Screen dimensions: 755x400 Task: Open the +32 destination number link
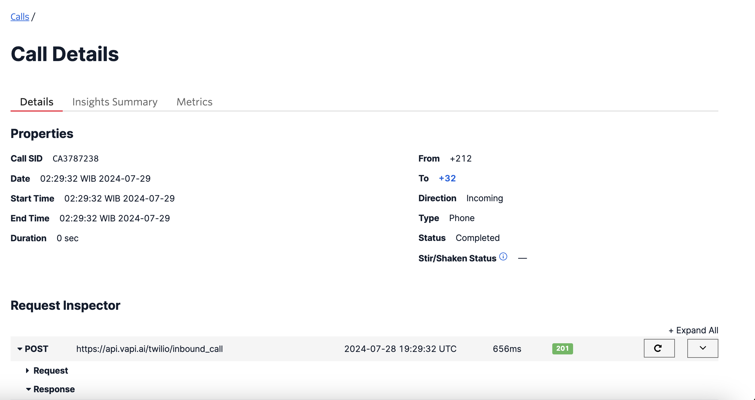tap(447, 178)
